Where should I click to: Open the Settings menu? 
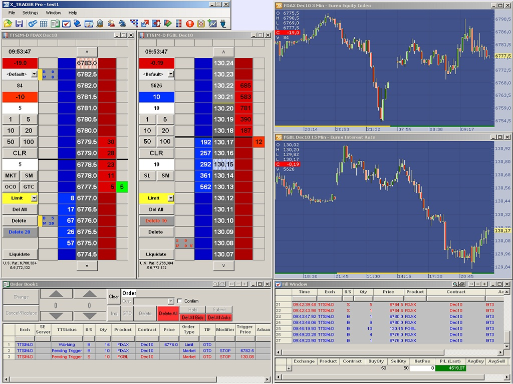tap(31, 12)
